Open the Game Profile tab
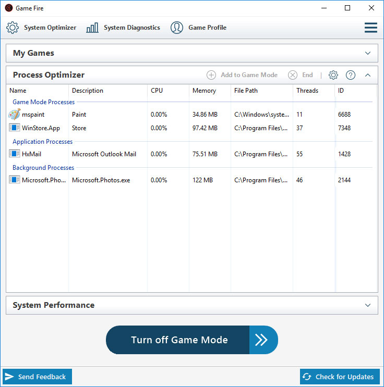The image size is (384, 387). click(198, 28)
